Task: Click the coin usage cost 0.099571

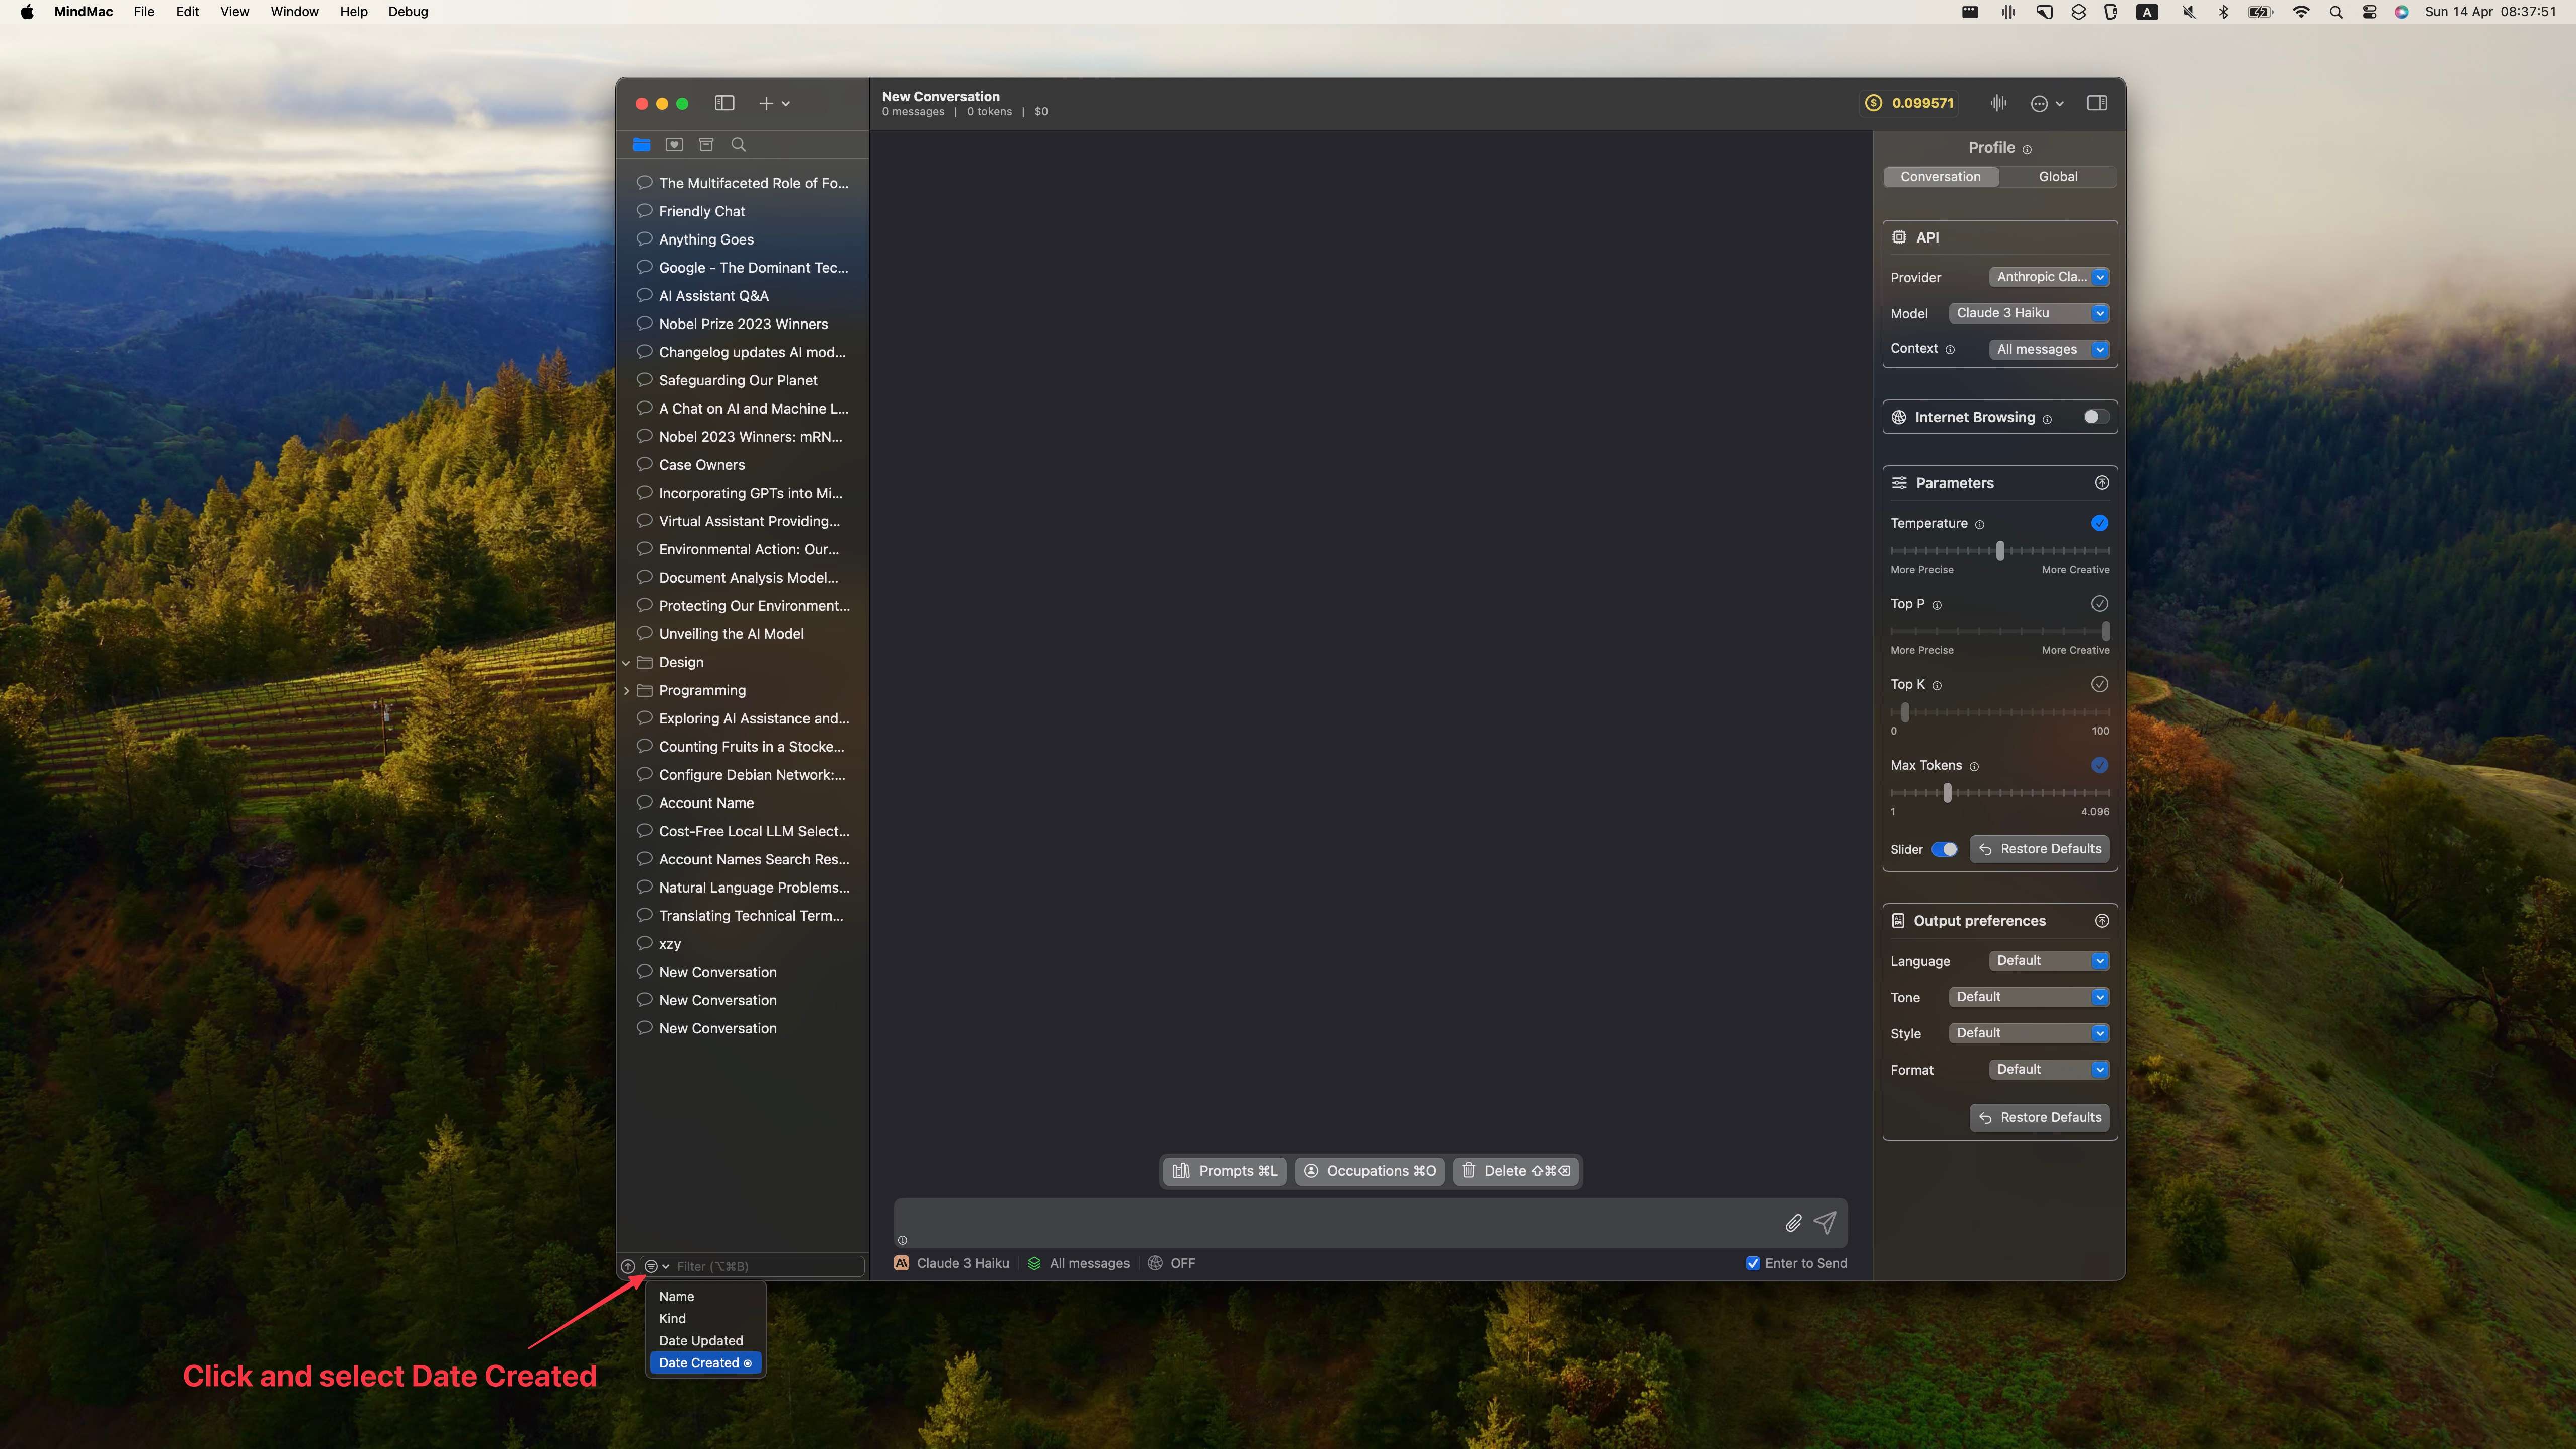Action: point(1909,103)
